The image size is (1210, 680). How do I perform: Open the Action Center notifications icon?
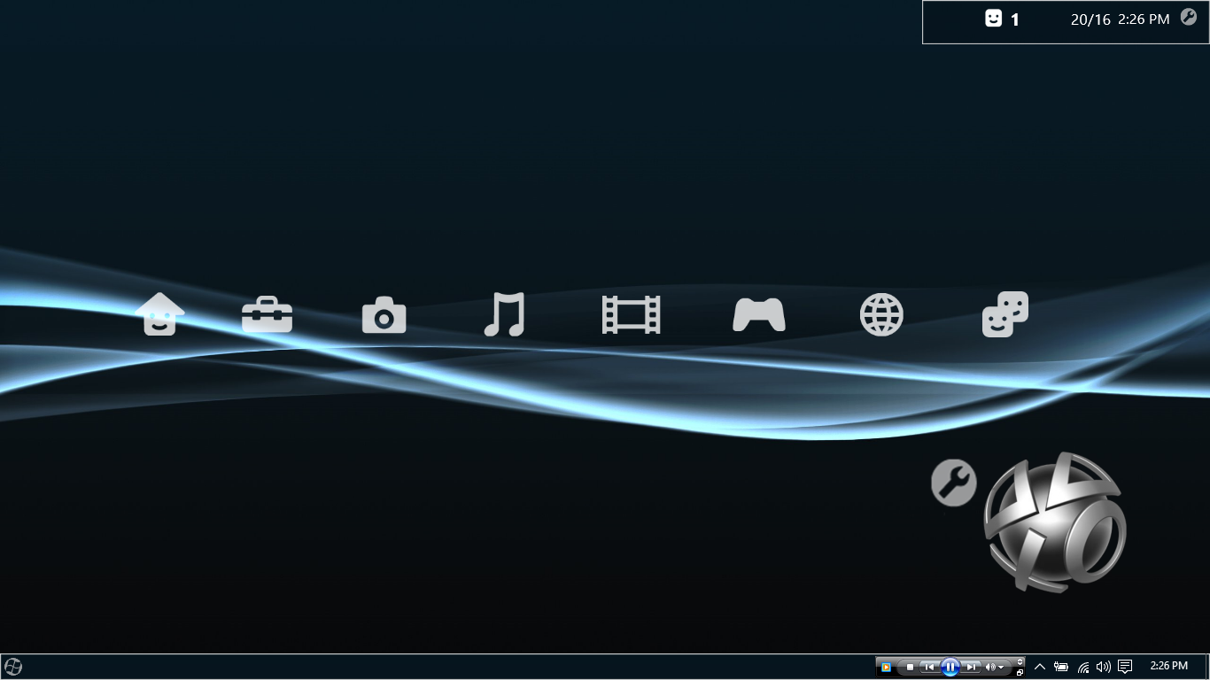[x=1125, y=667]
